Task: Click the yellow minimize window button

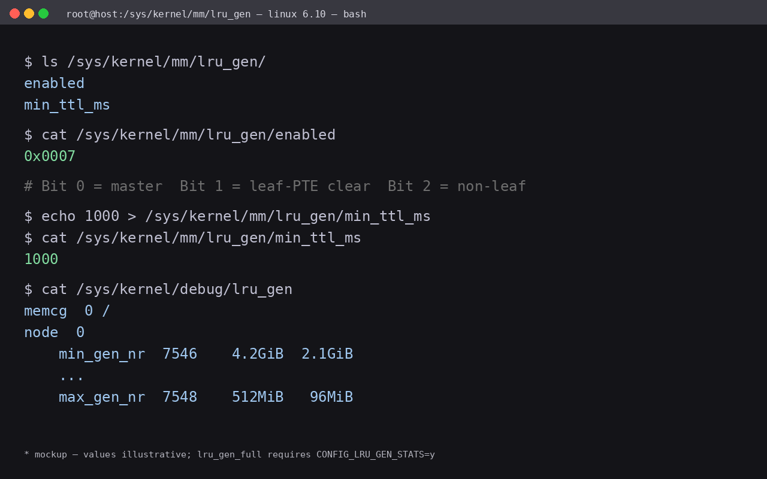Action: pos(29,14)
